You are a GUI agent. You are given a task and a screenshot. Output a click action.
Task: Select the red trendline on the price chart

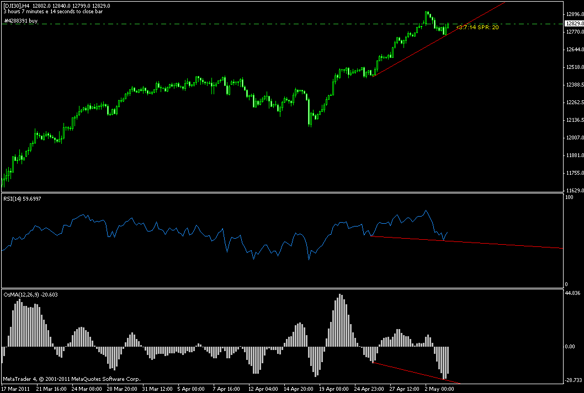point(439,39)
